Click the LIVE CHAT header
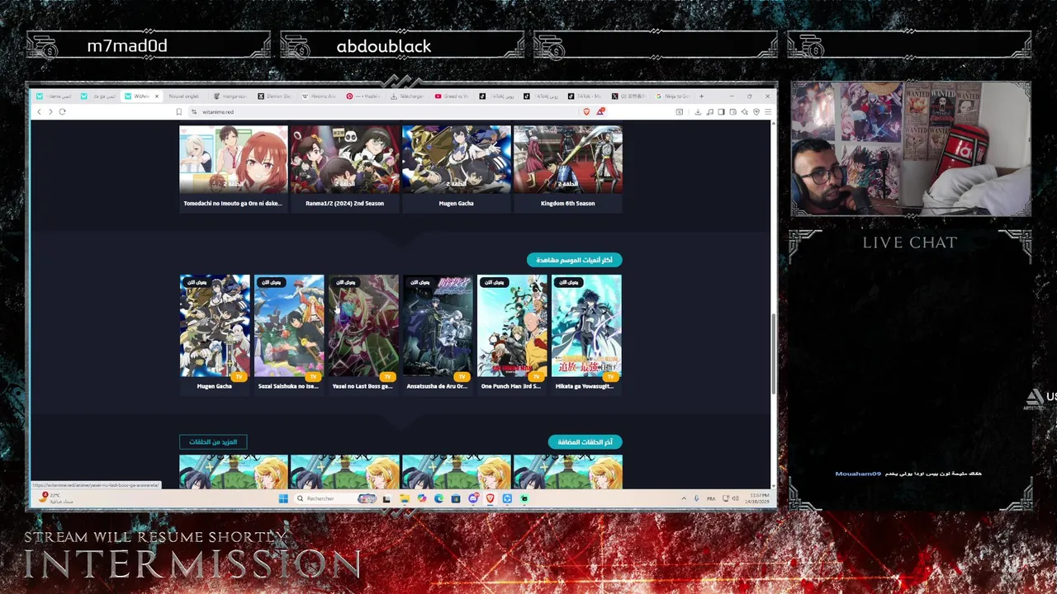This screenshot has width=1057, height=594. point(910,243)
